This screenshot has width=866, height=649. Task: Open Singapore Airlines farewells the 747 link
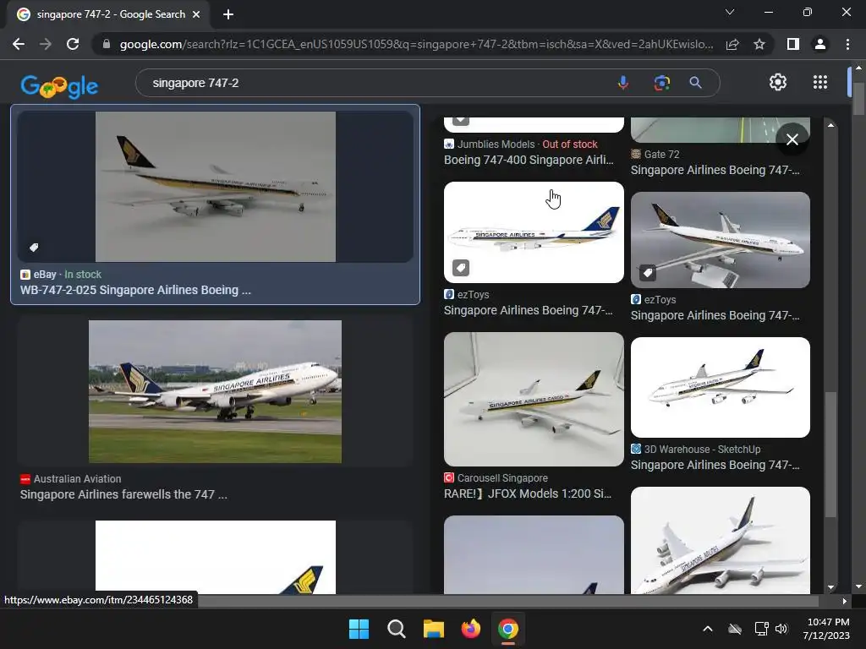(x=123, y=494)
